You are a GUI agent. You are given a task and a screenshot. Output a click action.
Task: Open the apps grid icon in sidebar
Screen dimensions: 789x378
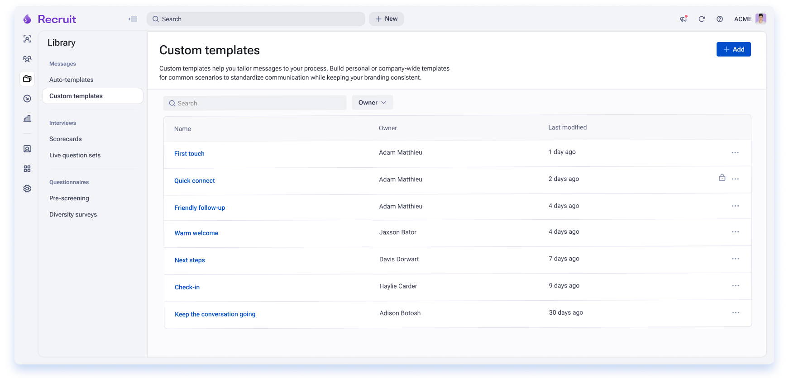point(27,169)
